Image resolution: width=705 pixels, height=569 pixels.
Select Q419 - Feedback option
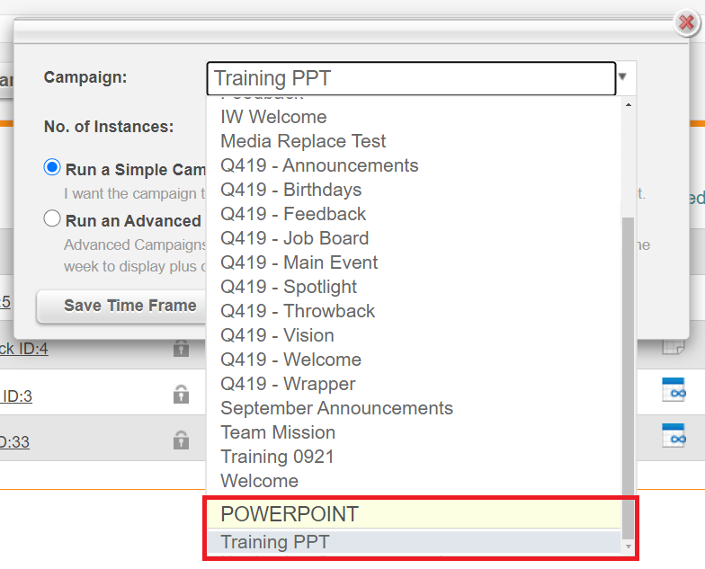point(293,214)
